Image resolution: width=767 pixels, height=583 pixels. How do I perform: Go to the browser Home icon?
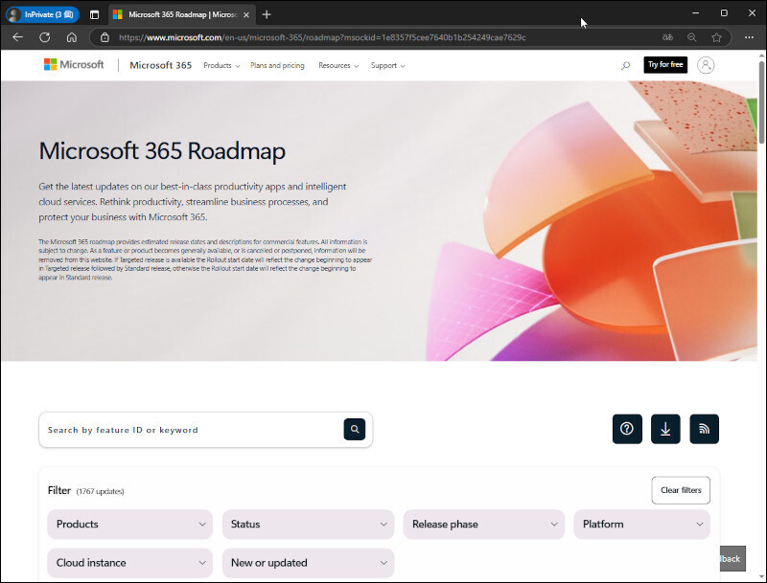click(71, 37)
